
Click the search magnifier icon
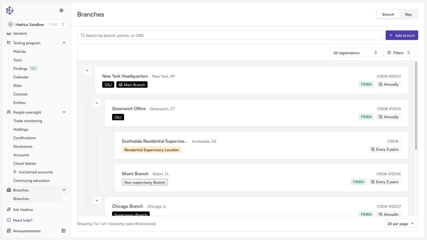point(83,35)
